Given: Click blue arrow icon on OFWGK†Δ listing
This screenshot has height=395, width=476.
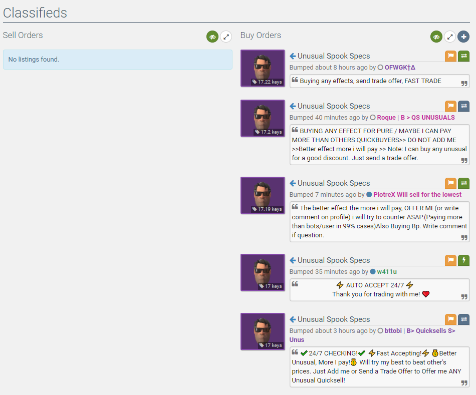Looking at the screenshot, I should pyautogui.click(x=293, y=56).
